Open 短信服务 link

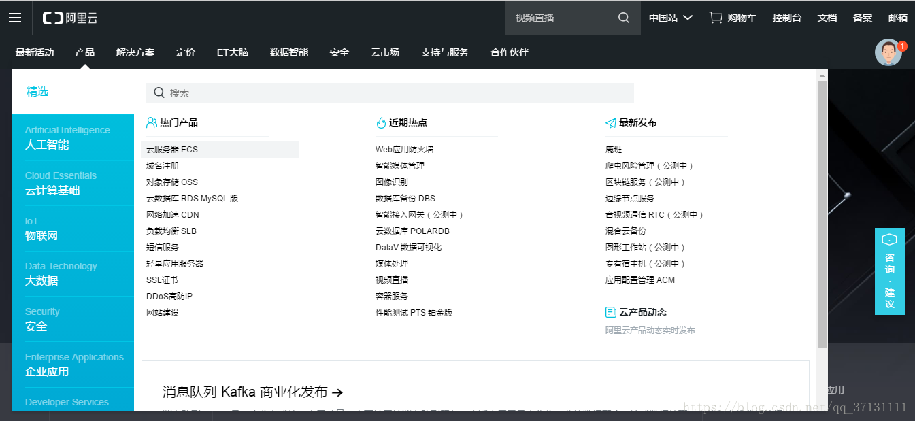pos(163,248)
